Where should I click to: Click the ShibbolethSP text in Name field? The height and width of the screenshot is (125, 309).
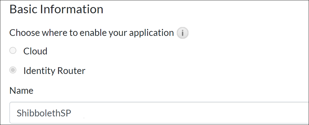click(x=44, y=113)
